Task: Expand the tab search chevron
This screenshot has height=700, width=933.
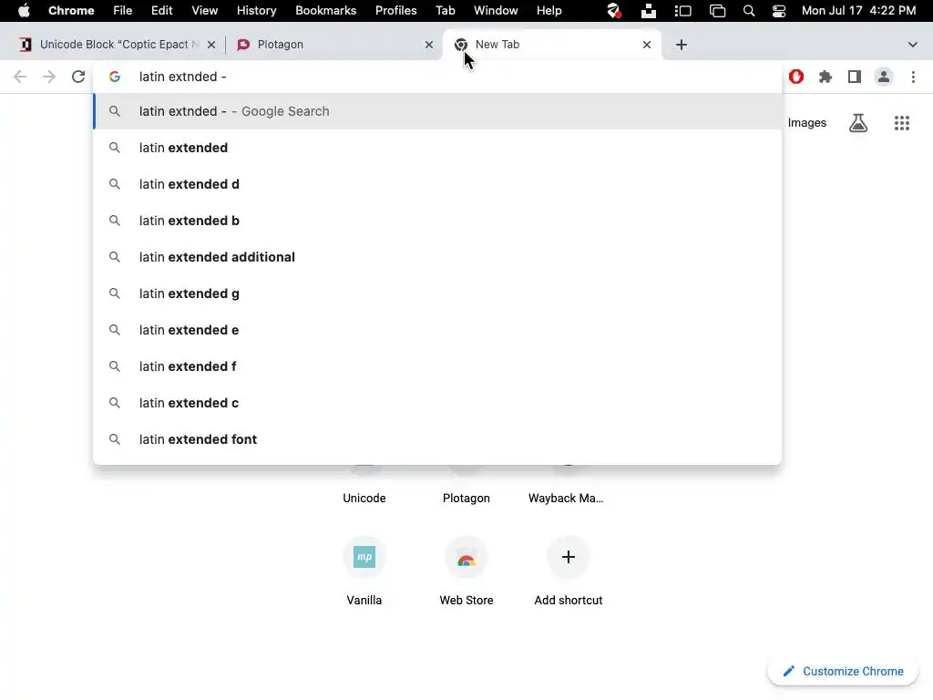Action: point(913,45)
